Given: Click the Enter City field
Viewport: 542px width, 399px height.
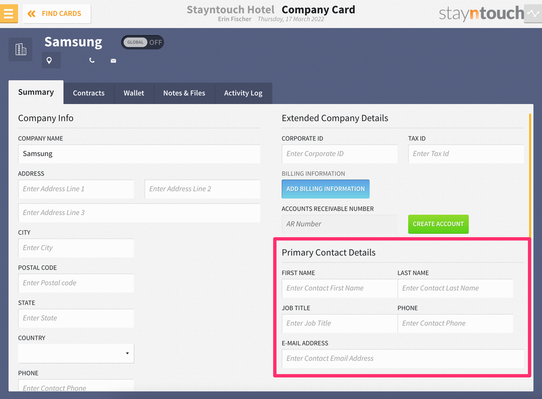Looking at the screenshot, I should pyautogui.click(x=76, y=248).
